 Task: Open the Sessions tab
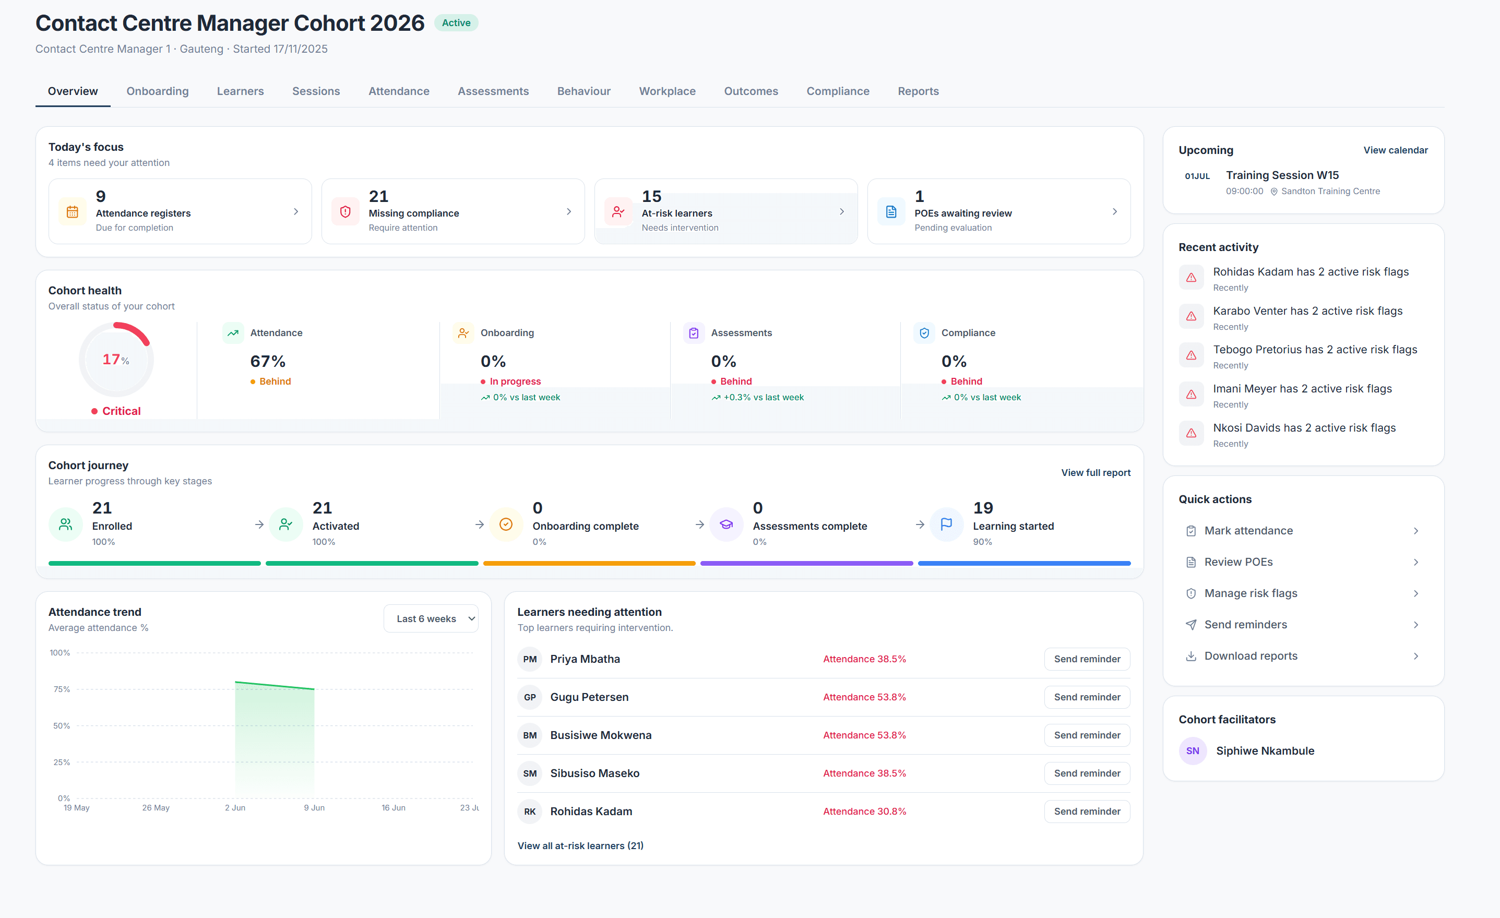pyautogui.click(x=316, y=91)
